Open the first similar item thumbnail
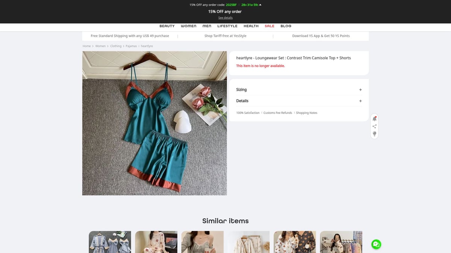 click(110, 242)
